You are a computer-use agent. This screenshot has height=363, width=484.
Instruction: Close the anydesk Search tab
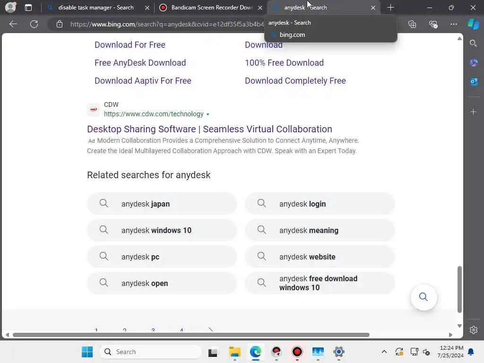coord(373,8)
